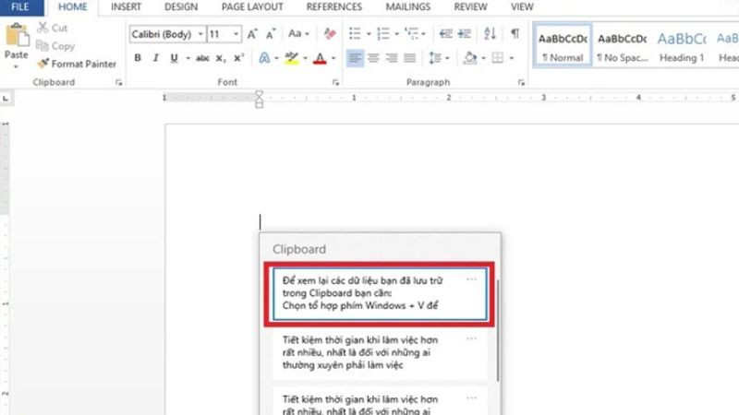Increase font size with Grow Font
This screenshot has width=739, height=415.
pos(252,34)
